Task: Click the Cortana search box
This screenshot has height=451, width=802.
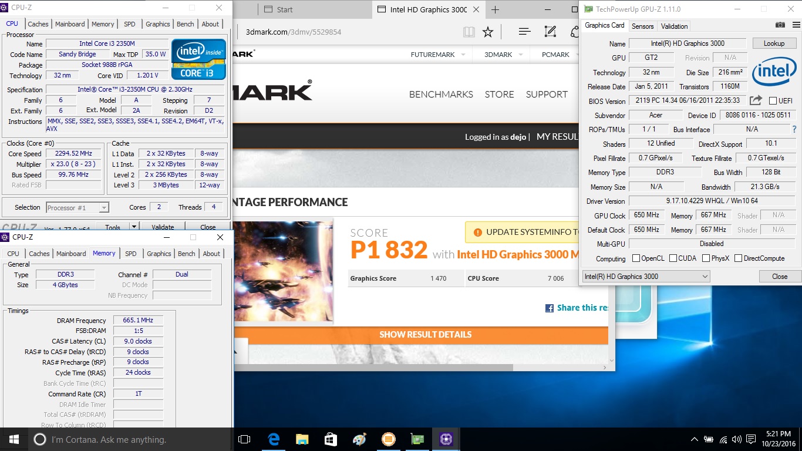Action: click(x=129, y=439)
